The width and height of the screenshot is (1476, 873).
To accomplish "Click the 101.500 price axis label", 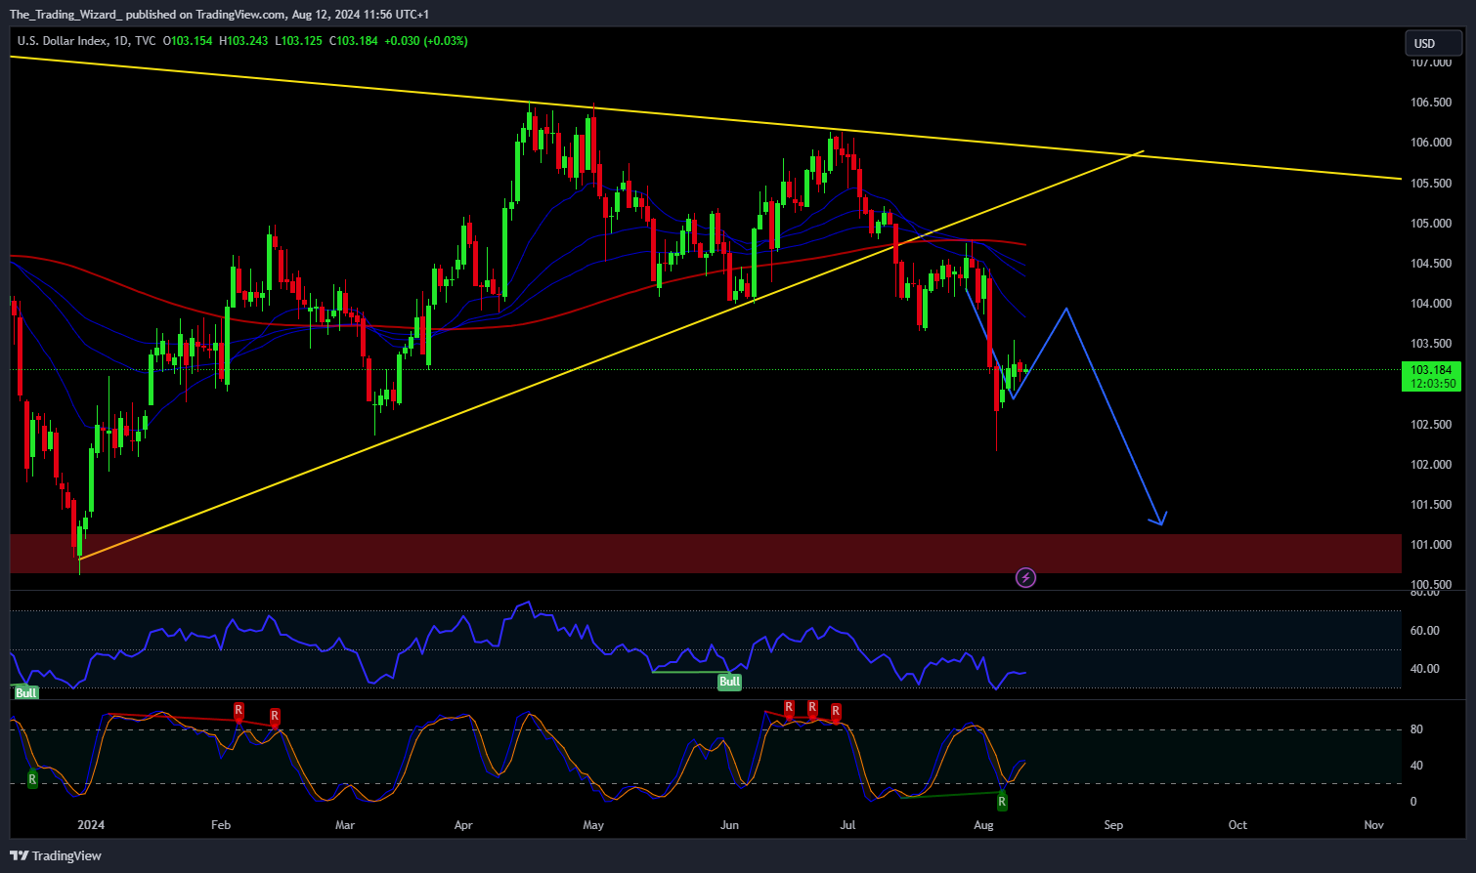I will point(1431,505).
